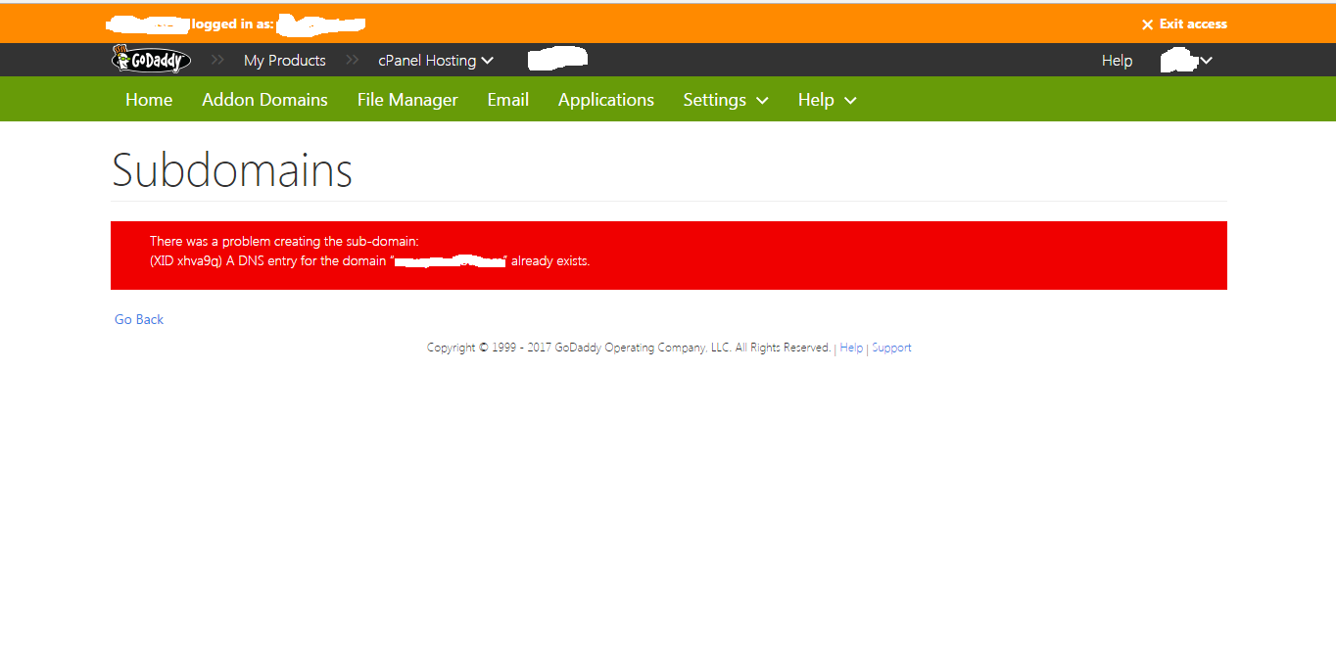1336x651 pixels.
Task: Select the Email menu item
Action: [508, 100]
